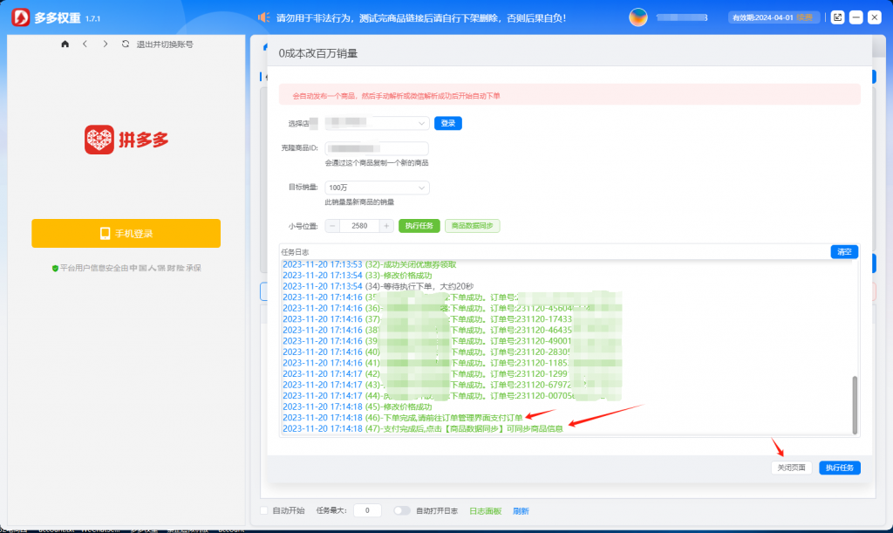This screenshot has height=533, width=893.
Task: Decrease 小号位置 with the minus button
Action: 332,226
